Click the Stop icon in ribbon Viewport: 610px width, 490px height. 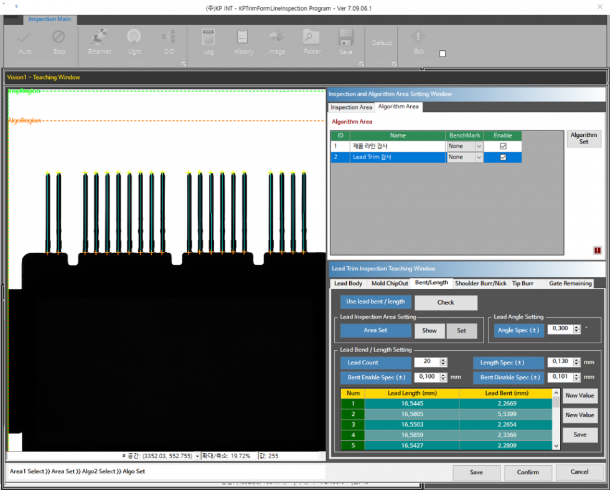point(59,37)
